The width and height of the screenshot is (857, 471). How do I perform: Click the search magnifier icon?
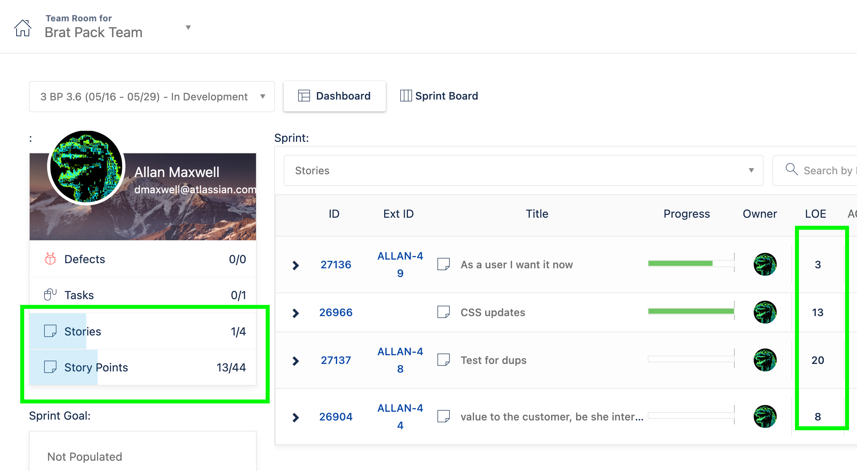(791, 170)
